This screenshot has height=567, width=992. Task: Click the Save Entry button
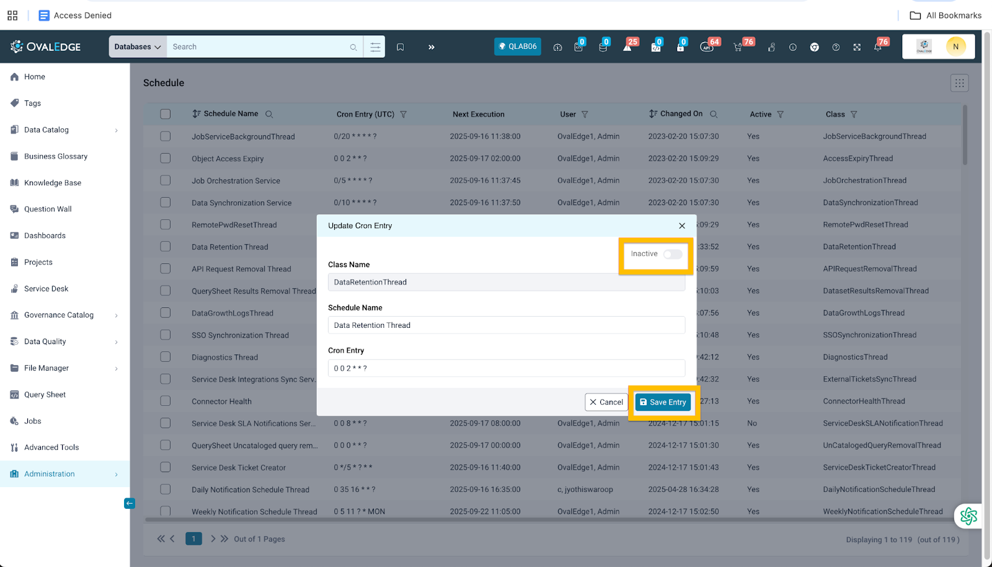click(663, 402)
